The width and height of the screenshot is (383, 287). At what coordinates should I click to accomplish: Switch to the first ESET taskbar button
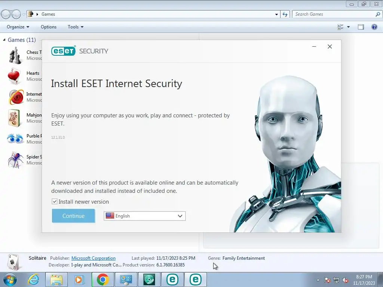pyautogui.click(x=172, y=280)
